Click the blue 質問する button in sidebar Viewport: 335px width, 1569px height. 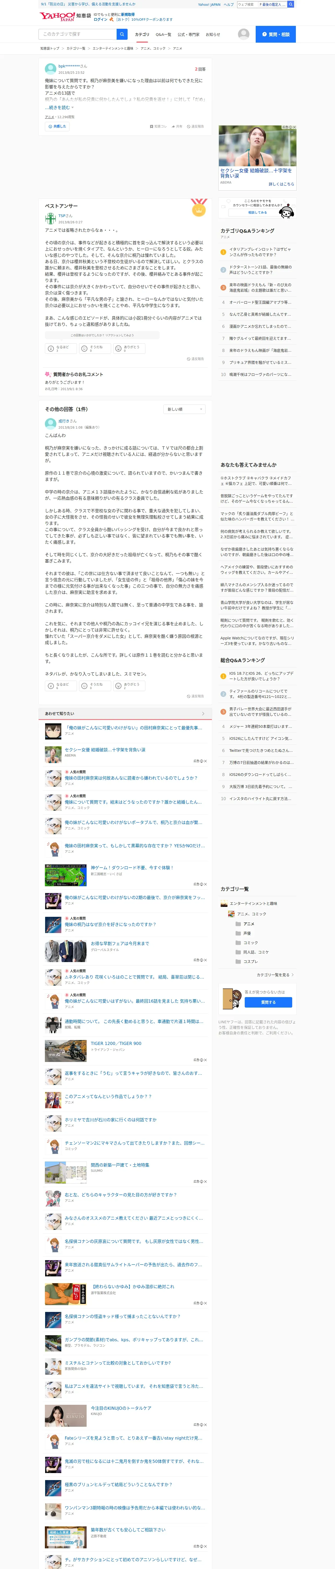(268, 1002)
